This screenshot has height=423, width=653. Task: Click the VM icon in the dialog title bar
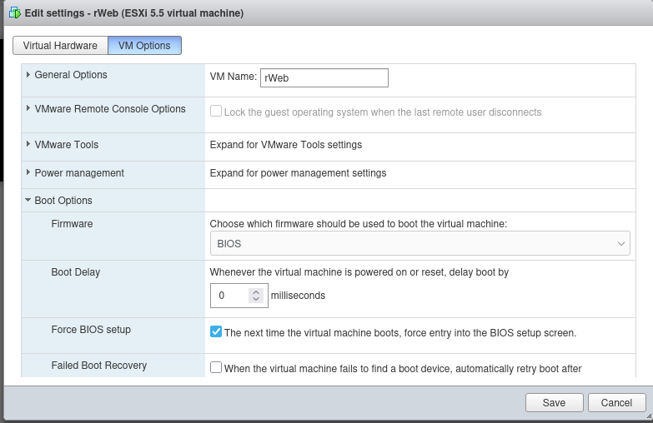pos(15,12)
